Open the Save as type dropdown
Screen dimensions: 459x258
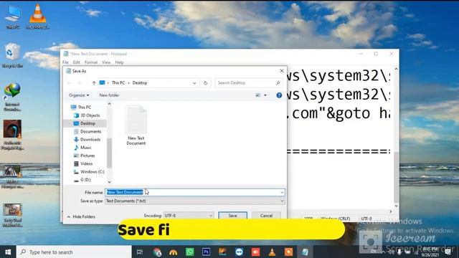(x=195, y=201)
